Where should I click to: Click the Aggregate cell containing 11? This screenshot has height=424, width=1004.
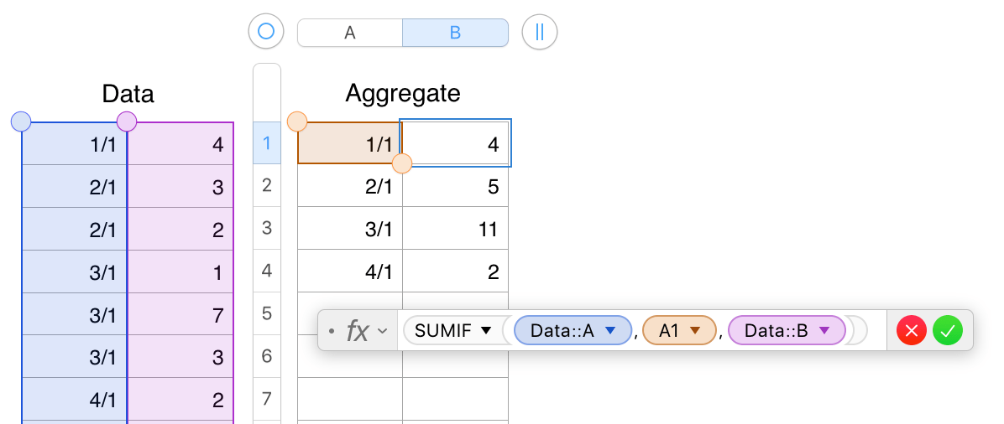click(455, 229)
